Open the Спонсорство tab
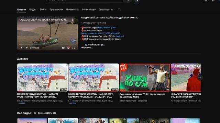The image size is (220, 123). [x=106, y=10]
